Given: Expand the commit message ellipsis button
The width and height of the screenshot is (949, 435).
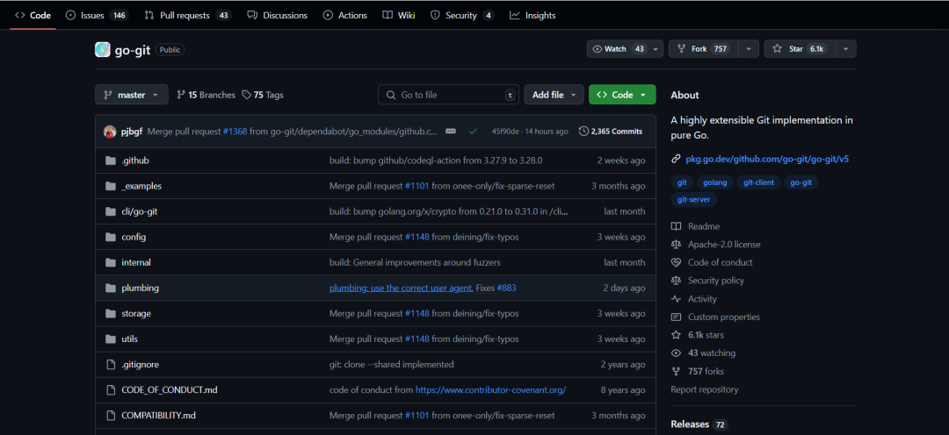Looking at the screenshot, I should [x=450, y=131].
